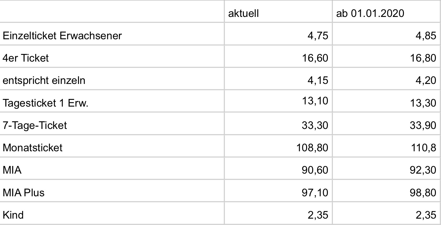Click the 'MIA Plus' row label
441x225 pixels.
point(24,192)
